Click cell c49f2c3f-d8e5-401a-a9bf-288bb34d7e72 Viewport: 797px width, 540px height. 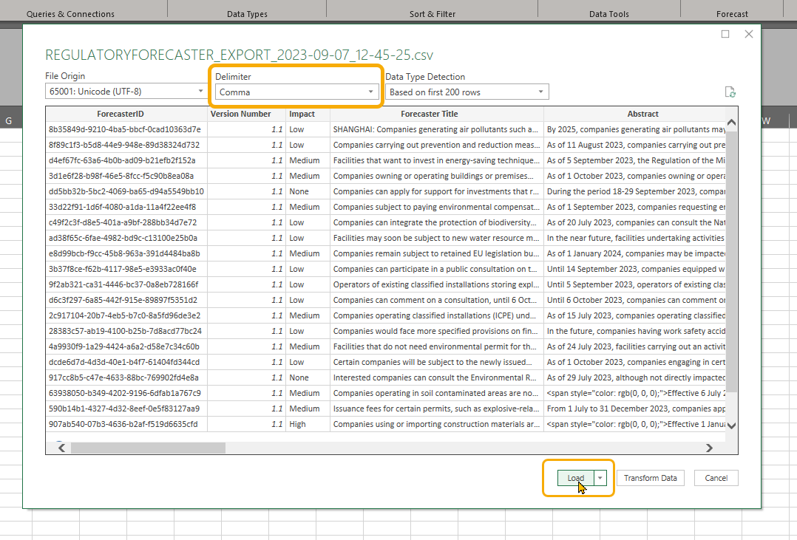[x=126, y=222]
